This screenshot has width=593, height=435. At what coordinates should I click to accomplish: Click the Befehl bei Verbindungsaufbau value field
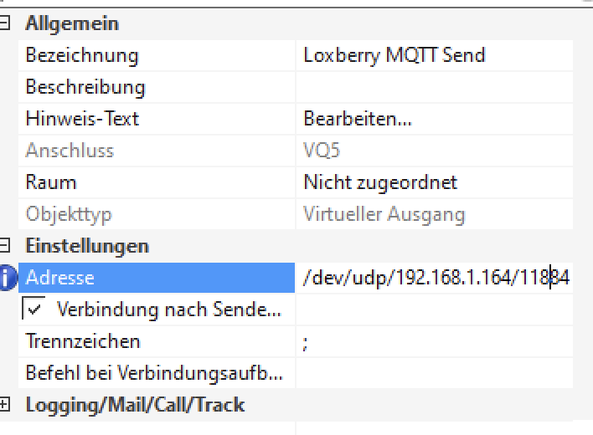coord(434,373)
